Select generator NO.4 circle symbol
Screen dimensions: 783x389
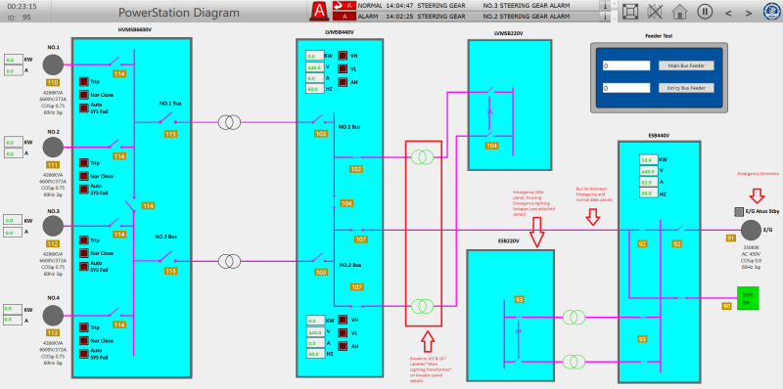tap(53, 316)
